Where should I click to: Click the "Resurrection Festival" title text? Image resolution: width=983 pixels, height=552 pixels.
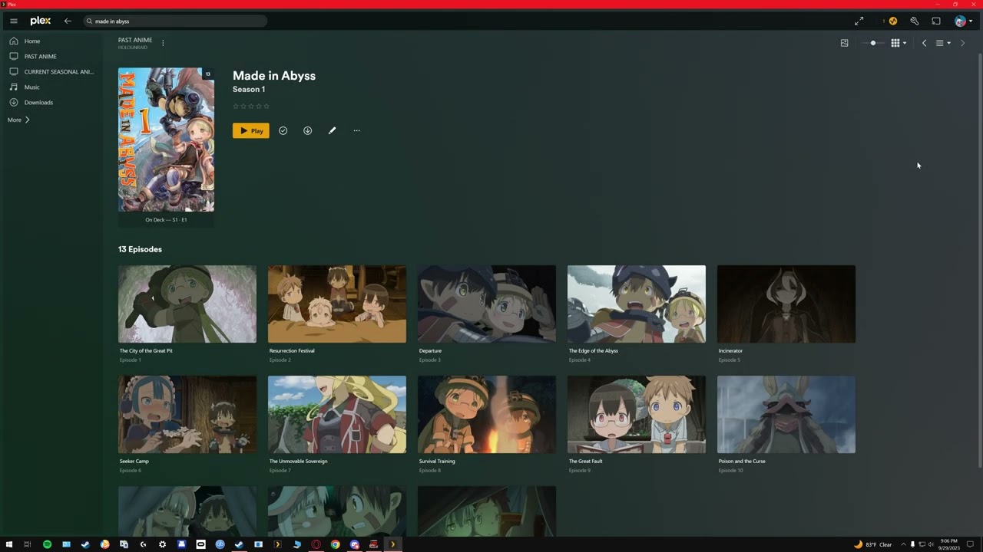(x=292, y=350)
